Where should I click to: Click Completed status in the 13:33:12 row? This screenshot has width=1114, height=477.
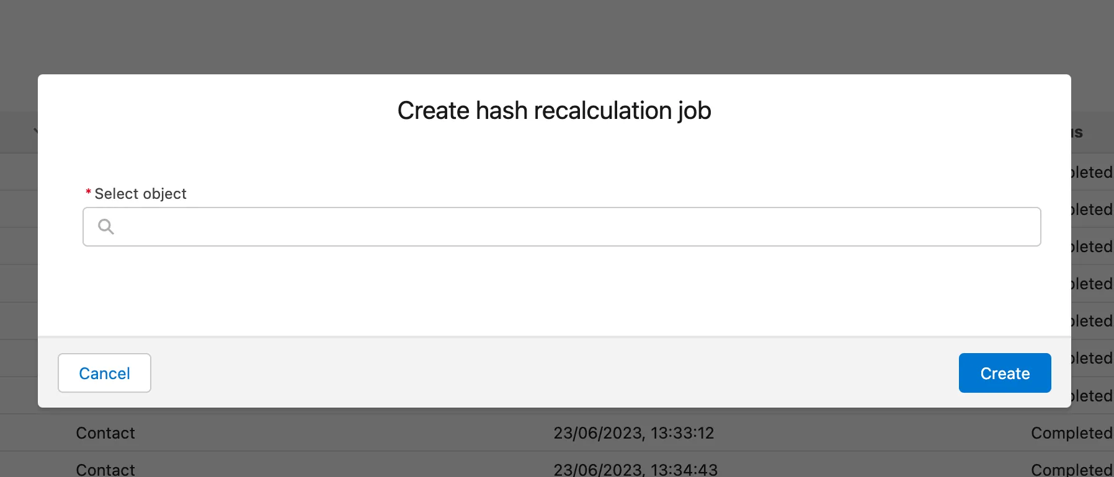(x=1071, y=433)
